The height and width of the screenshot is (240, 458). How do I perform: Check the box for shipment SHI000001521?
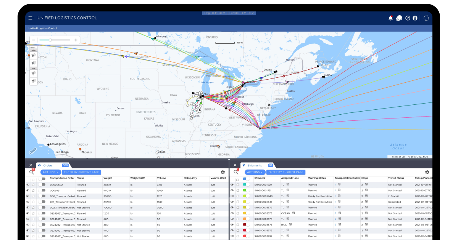pos(237,190)
